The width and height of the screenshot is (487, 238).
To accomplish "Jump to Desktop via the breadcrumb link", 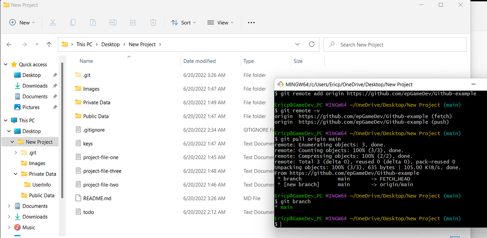I will (x=110, y=44).
